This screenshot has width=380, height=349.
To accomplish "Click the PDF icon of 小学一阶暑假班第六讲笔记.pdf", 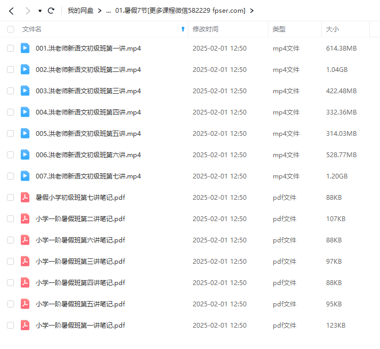I will (25, 240).
